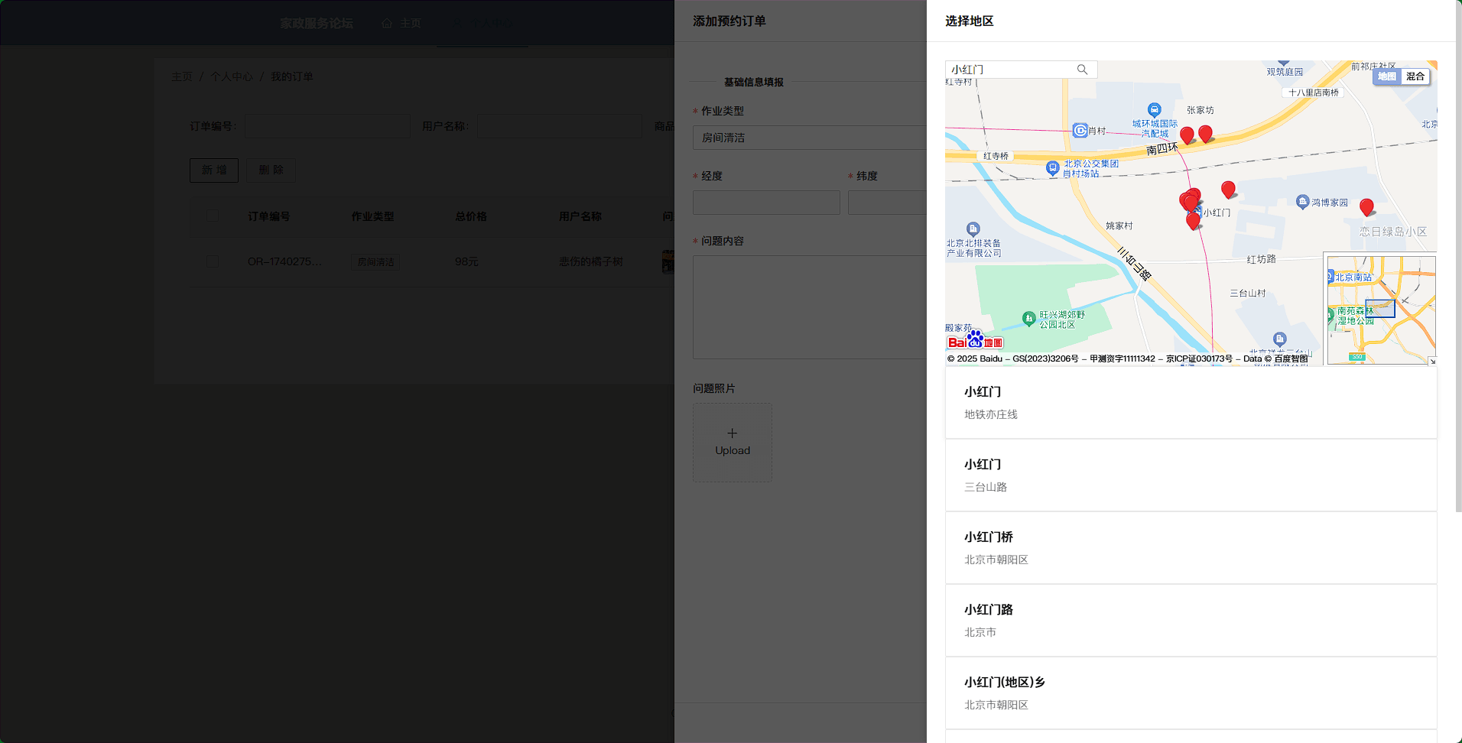Click the 纬度 input field
The height and width of the screenshot is (743, 1462).
point(887,203)
